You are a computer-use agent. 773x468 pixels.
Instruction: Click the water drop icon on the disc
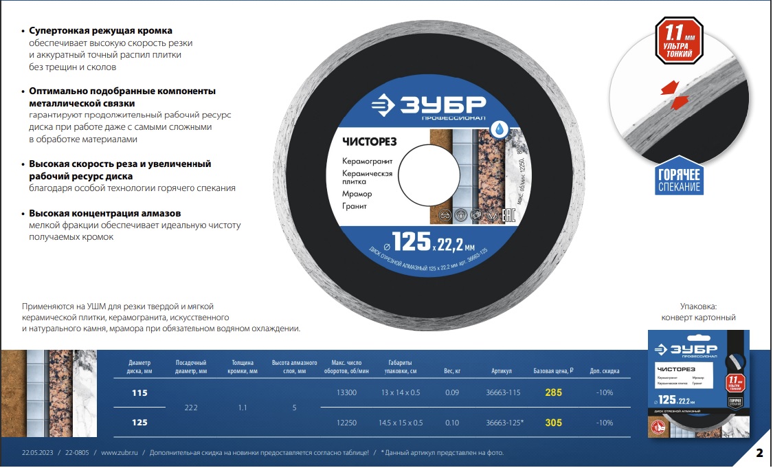click(500, 129)
